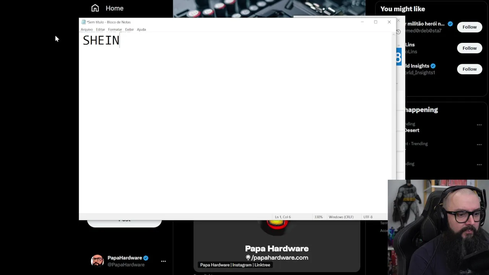Open the more menu on the '· Trending' trend row
The height and width of the screenshot is (275, 489).
point(479,145)
